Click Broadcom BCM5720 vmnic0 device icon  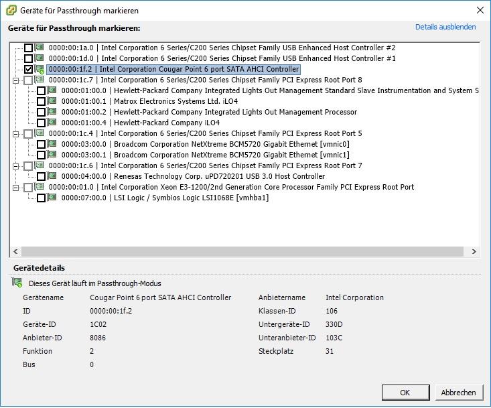tap(52, 144)
